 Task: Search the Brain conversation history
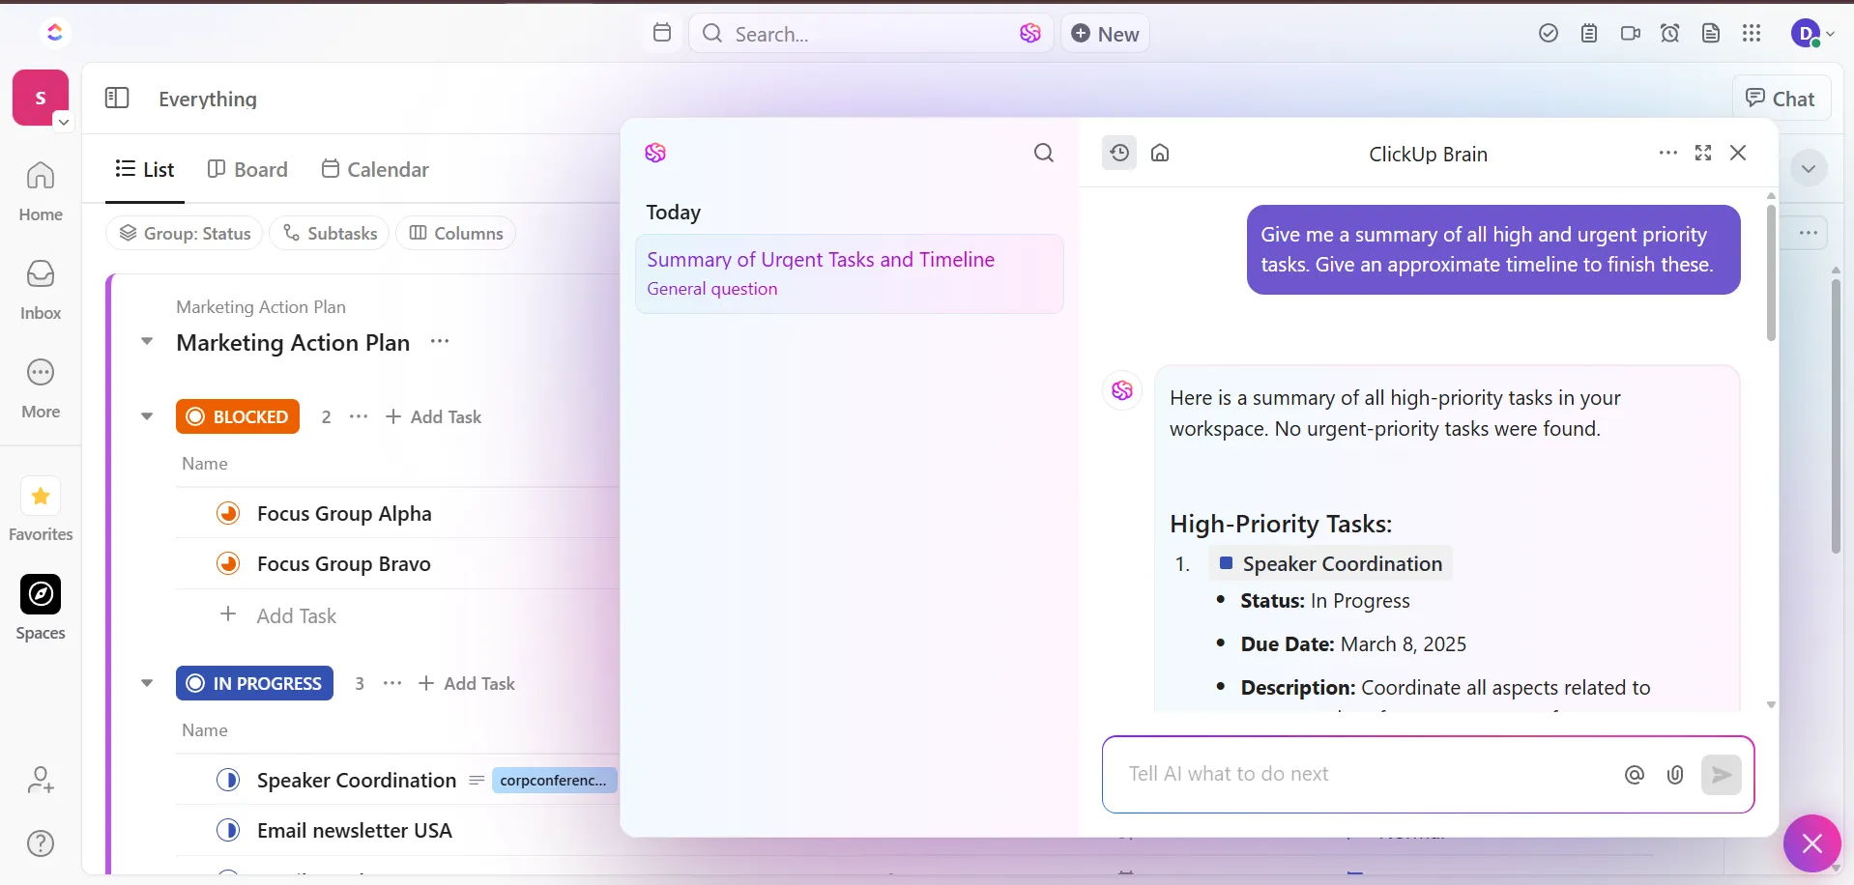(1044, 153)
